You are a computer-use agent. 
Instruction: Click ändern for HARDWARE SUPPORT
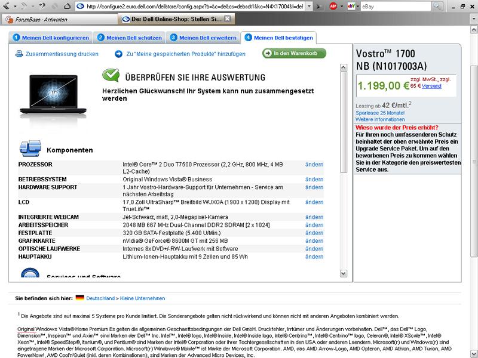(314, 187)
